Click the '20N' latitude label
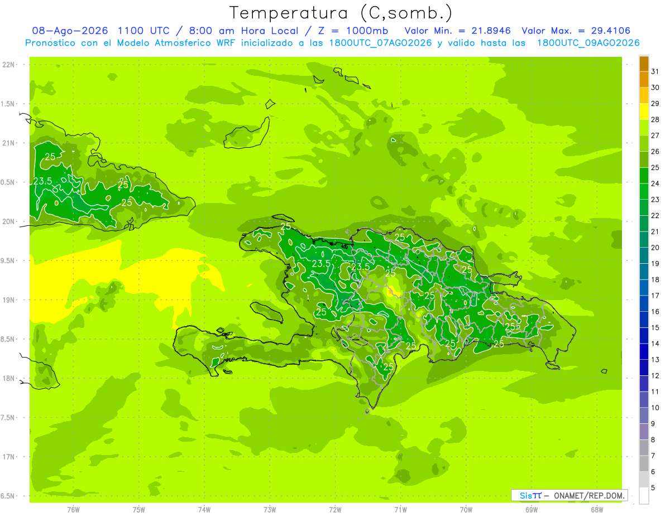Image resolution: width=670 pixels, height=517 pixels. click(x=8, y=221)
